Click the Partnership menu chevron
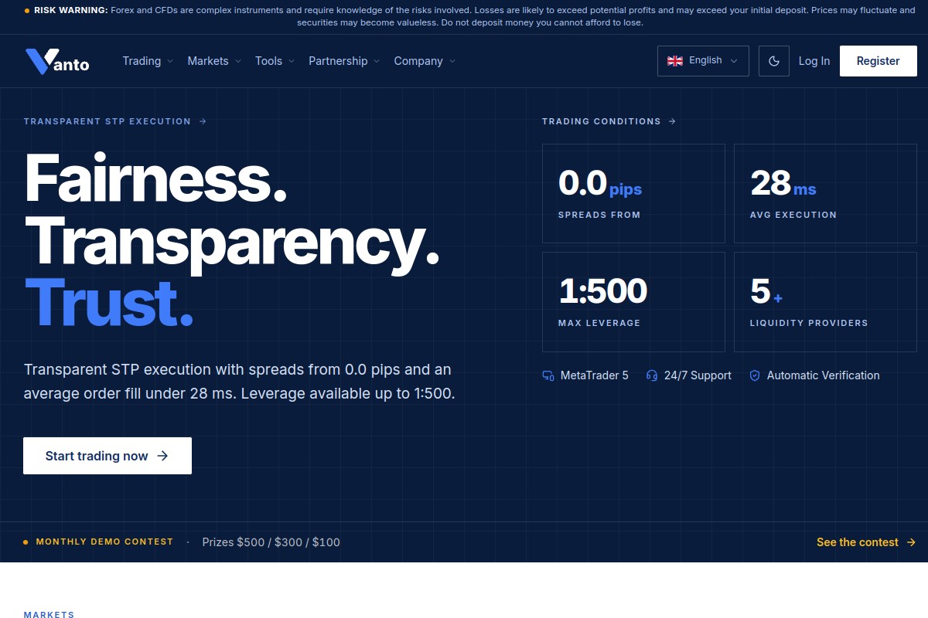 (x=377, y=61)
